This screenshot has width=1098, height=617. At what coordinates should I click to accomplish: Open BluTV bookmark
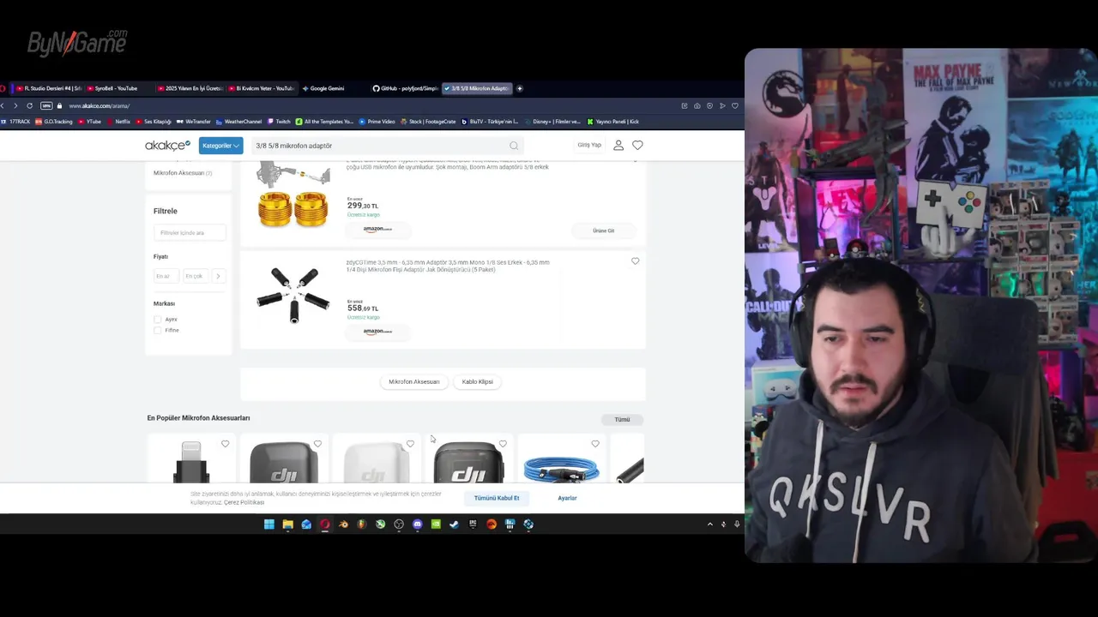(490, 122)
